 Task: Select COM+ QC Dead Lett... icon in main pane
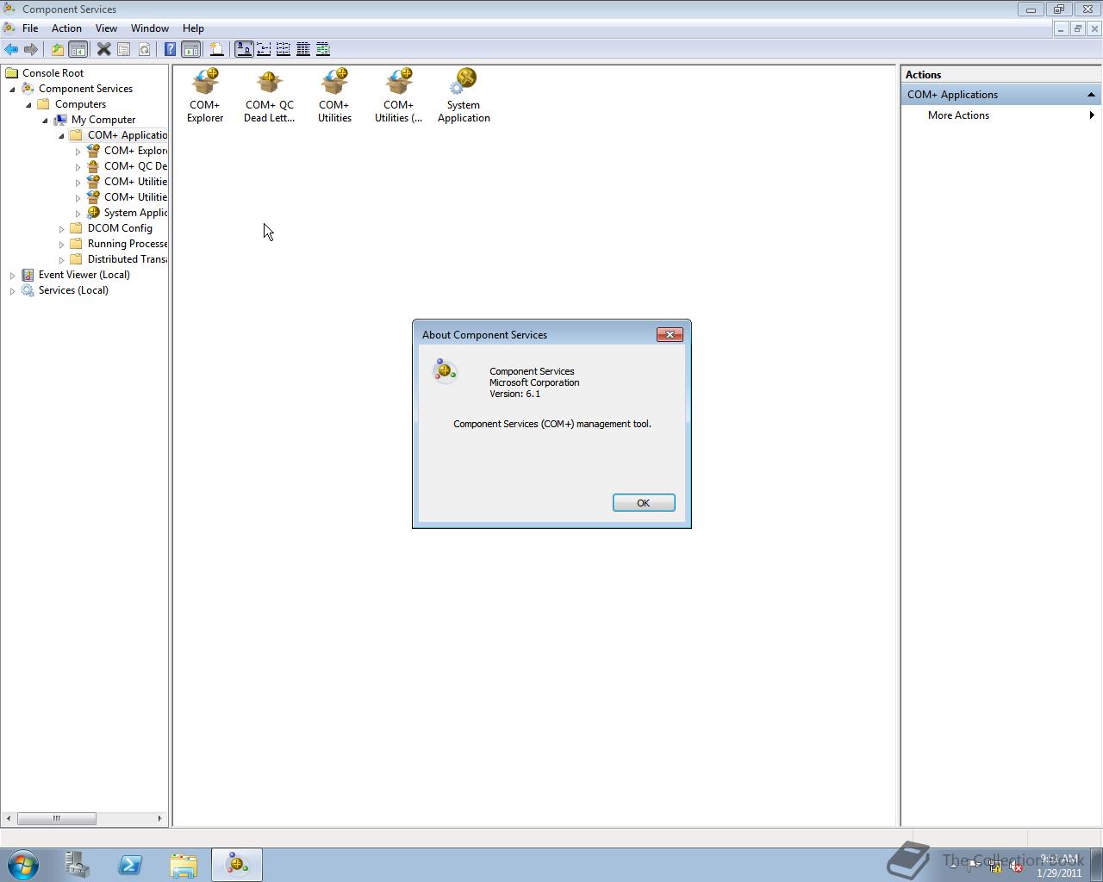click(x=270, y=96)
